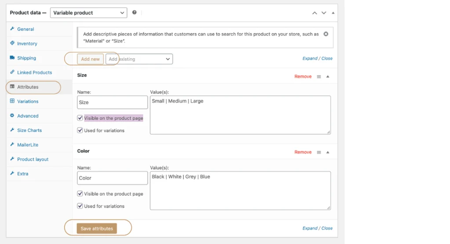This screenshot has height=244, width=450.
Task: Click the help question mark icon
Action: pyautogui.click(x=134, y=12)
